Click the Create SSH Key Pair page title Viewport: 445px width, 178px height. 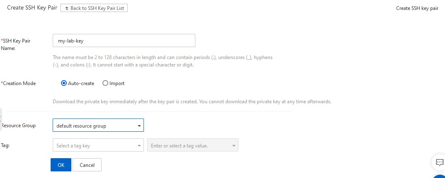pos(32,8)
